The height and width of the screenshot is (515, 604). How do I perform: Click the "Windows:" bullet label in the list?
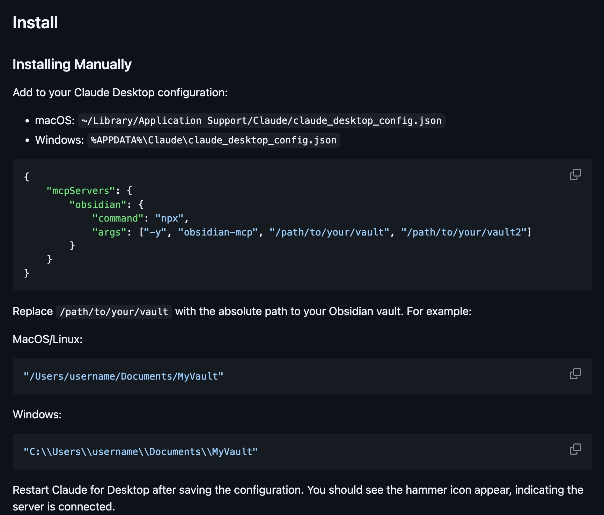pyautogui.click(x=59, y=140)
